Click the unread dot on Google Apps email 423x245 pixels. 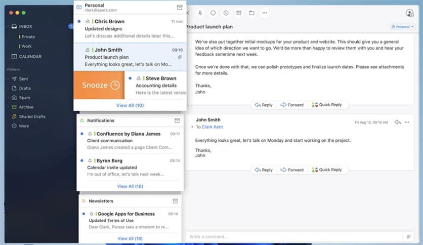(x=83, y=214)
